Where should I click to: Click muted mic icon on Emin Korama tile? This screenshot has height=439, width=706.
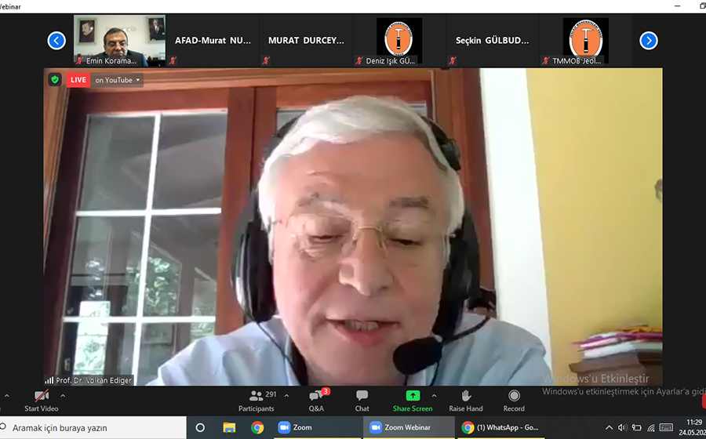[x=80, y=60]
